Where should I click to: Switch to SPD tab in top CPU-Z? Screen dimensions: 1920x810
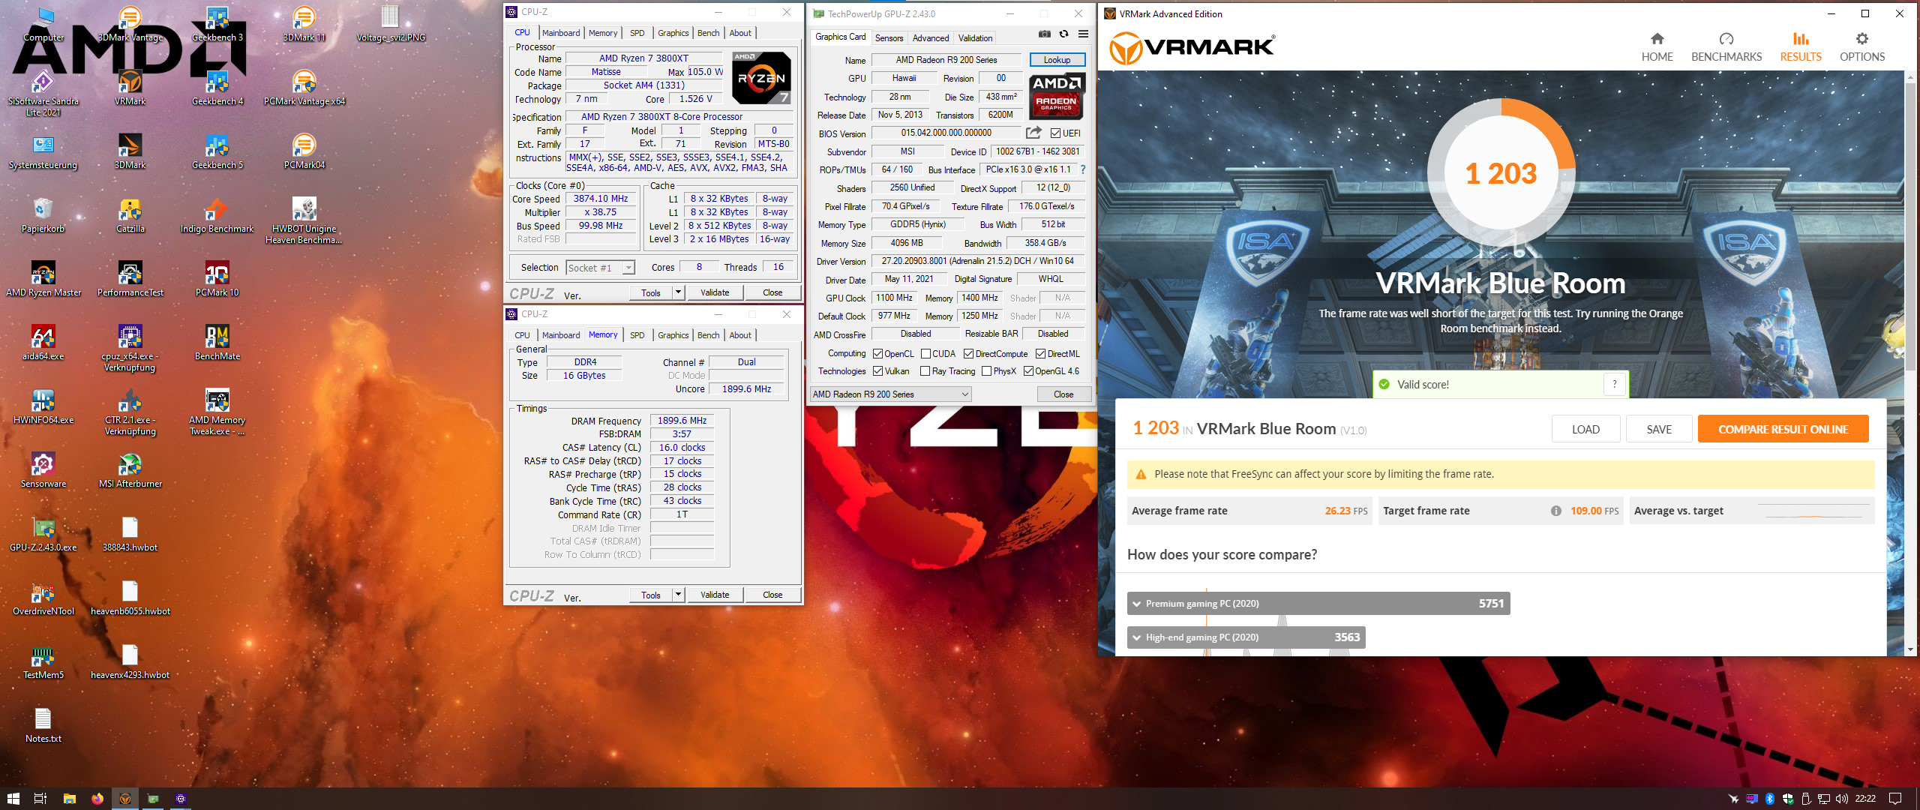[637, 33]
